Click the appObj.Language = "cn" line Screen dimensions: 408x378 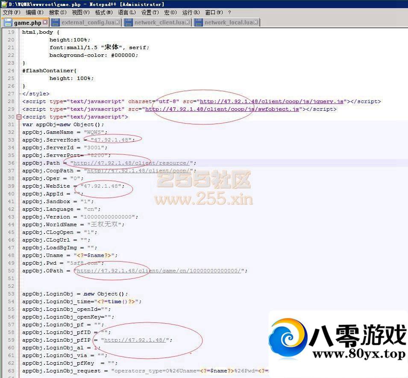[61, 209]
